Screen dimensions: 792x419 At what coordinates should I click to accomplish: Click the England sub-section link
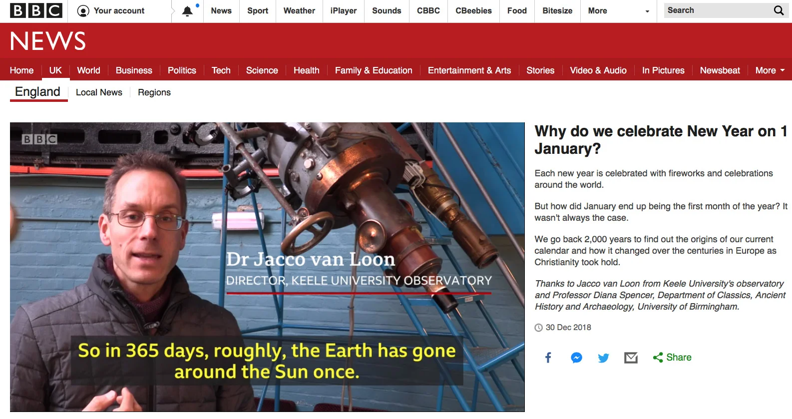coord(38,92)
